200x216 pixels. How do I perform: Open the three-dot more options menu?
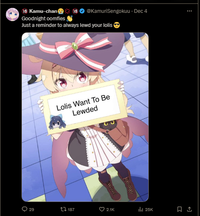[189, 11]
